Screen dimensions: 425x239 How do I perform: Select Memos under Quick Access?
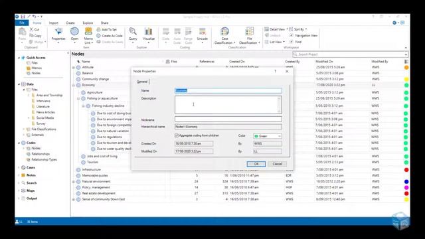coord(37,68)
